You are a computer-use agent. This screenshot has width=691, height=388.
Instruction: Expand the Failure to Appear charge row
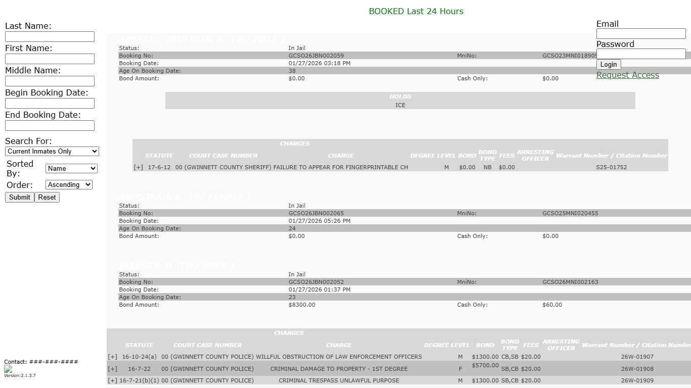click(x=138, y=167)
